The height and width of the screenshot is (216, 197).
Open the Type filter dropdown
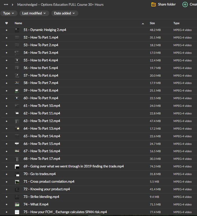9,13
